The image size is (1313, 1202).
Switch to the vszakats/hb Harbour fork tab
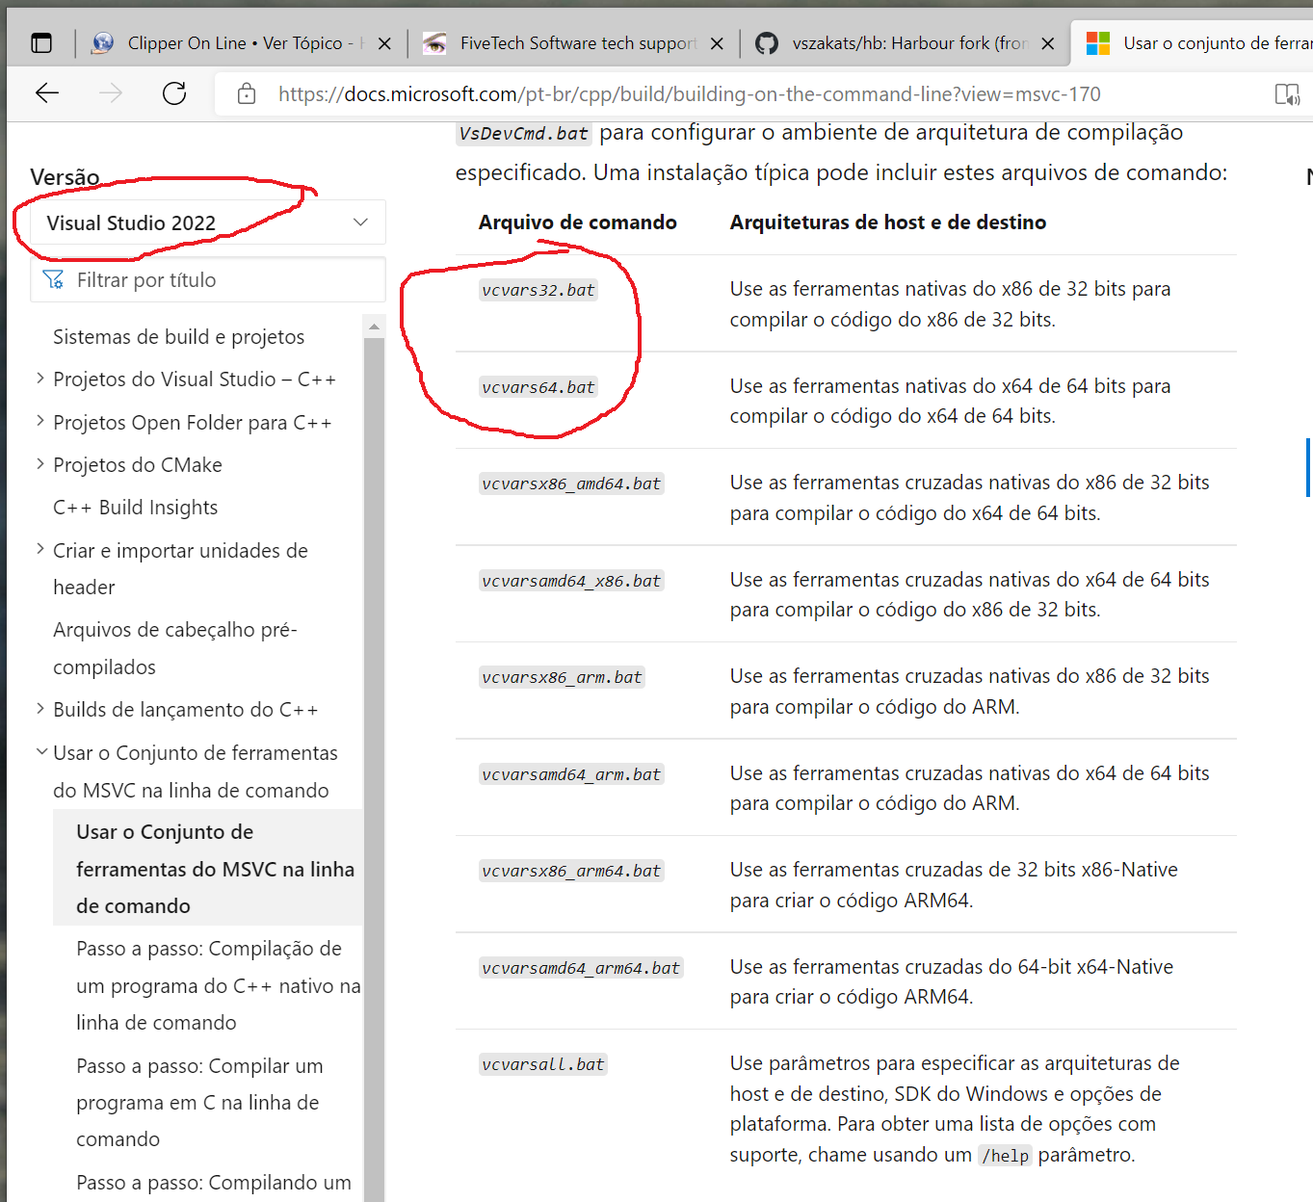pyautogui.click(x=906, y=43)
